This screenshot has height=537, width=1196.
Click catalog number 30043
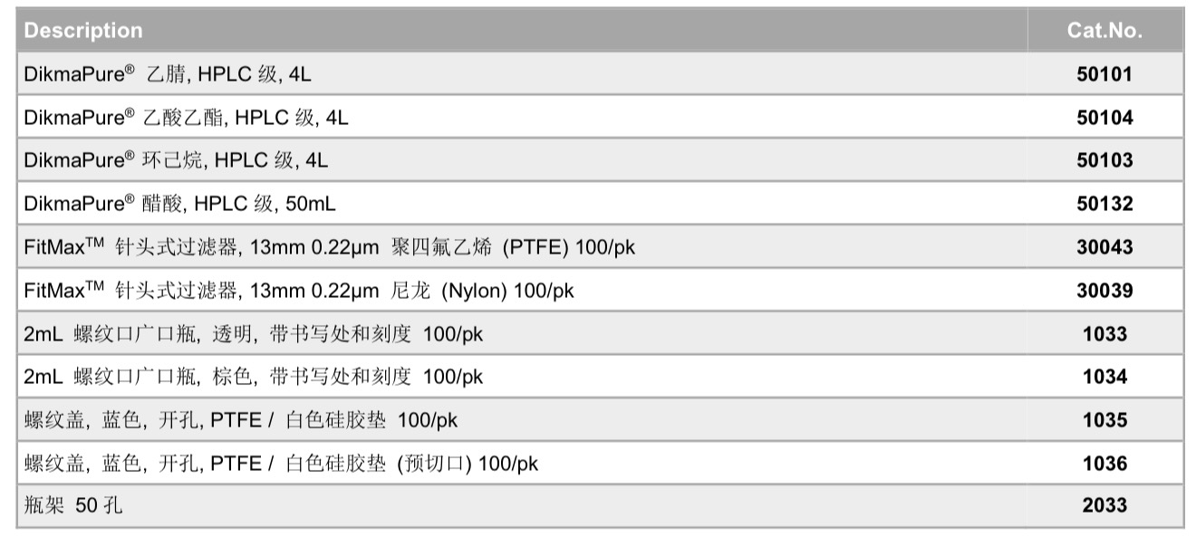[1104, 247]
